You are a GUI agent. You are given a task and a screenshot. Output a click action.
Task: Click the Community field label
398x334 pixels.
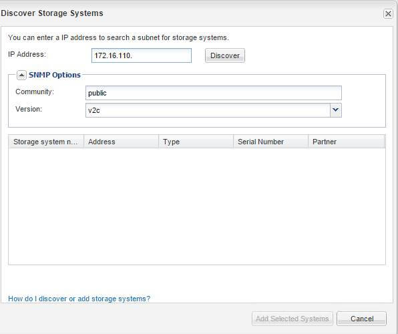point(35,92)
